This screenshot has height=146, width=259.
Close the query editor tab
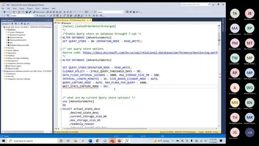click(90, 20)
